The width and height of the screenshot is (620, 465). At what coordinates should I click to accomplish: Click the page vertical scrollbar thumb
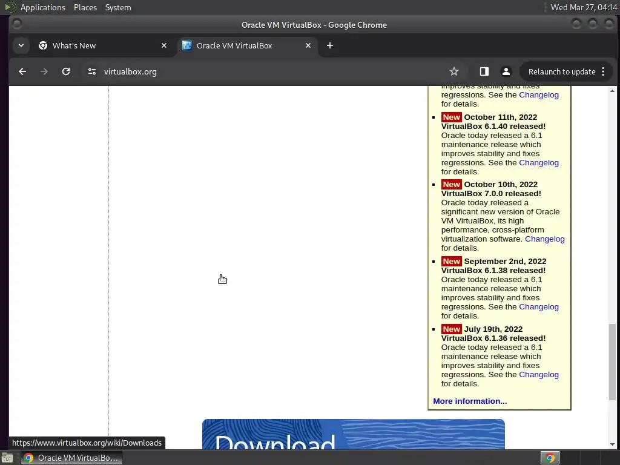point(612,361)
